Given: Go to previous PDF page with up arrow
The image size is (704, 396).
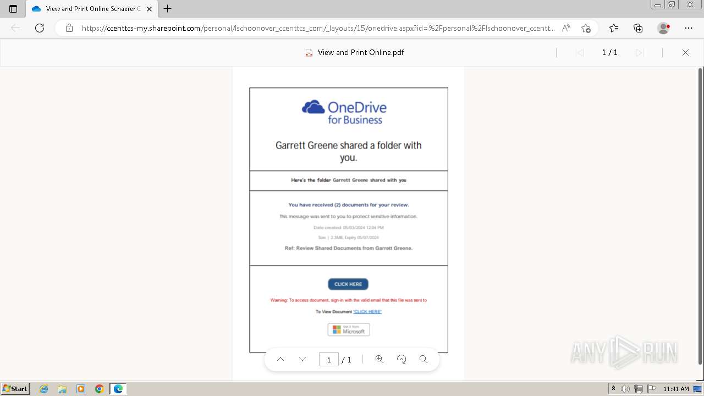Looking at the screenshot, I should click(x=280, y=359).
